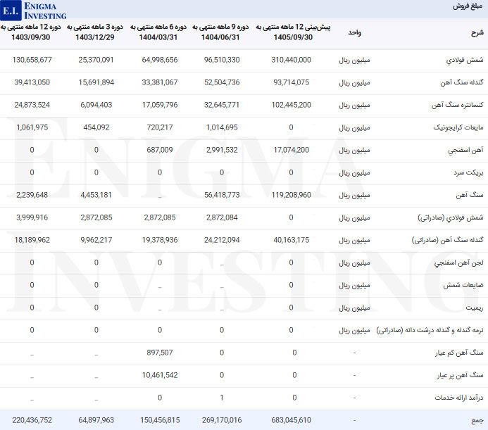Click value 18,189,962
Image resolution: width=488 pixels, height=430 pixels.
pyautogui.click(x=32, y=240)
